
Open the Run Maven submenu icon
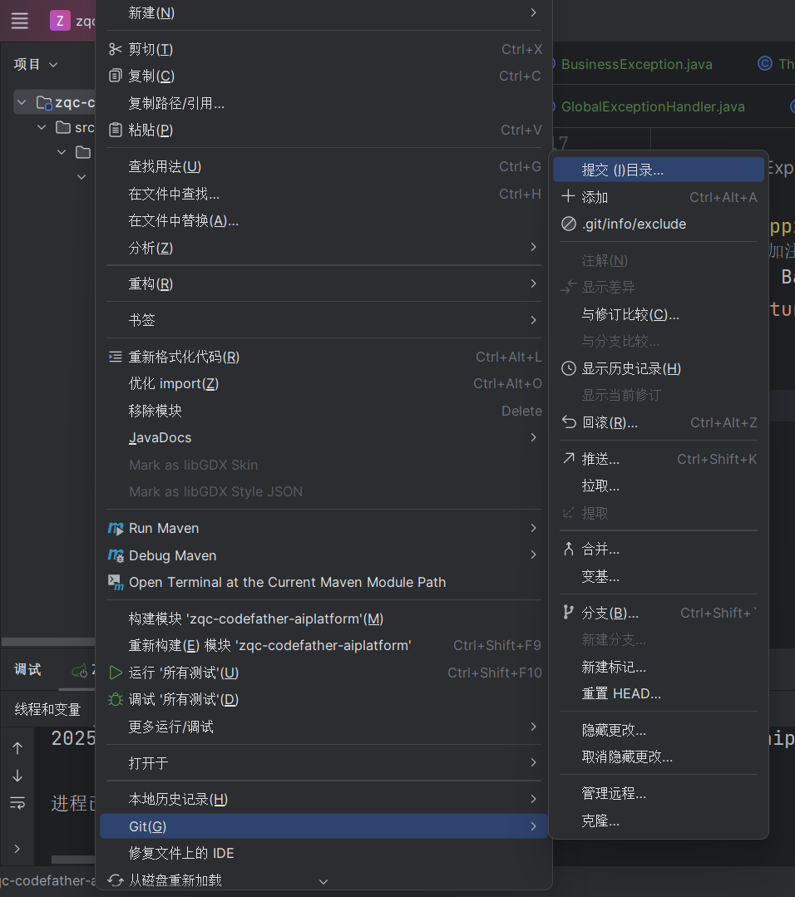116,528
